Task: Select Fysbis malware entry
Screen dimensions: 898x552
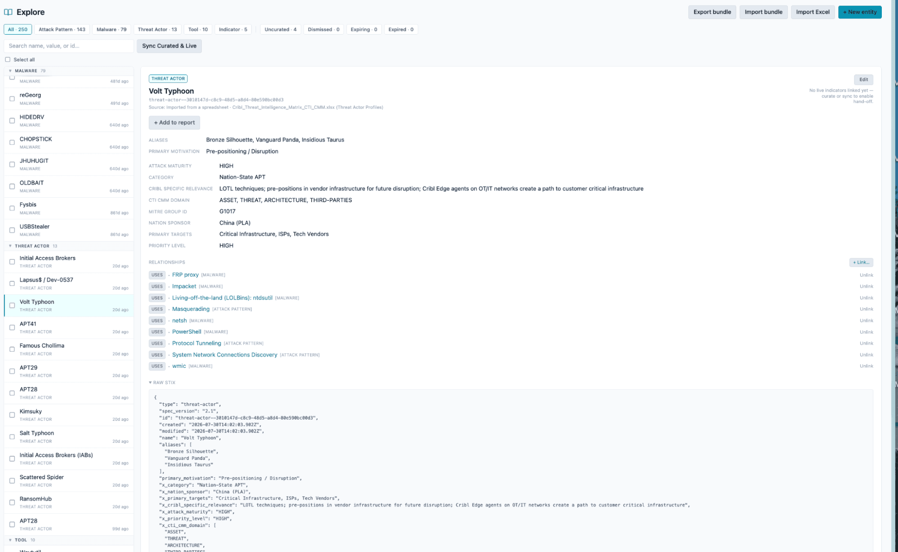Action: (x=69, y=208)
